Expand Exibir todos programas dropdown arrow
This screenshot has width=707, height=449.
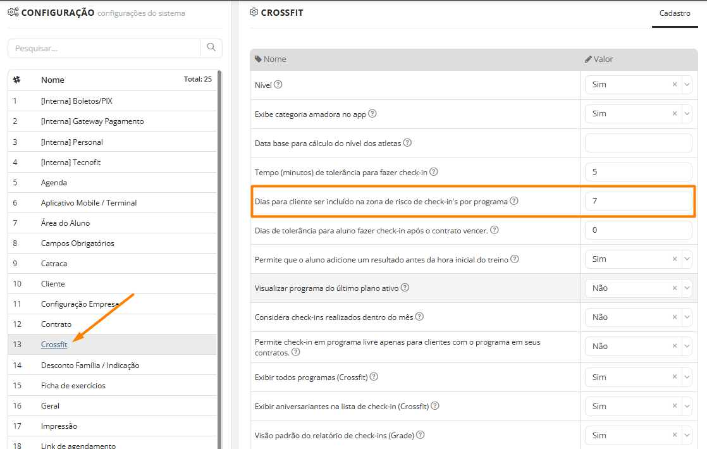point(687,377)
